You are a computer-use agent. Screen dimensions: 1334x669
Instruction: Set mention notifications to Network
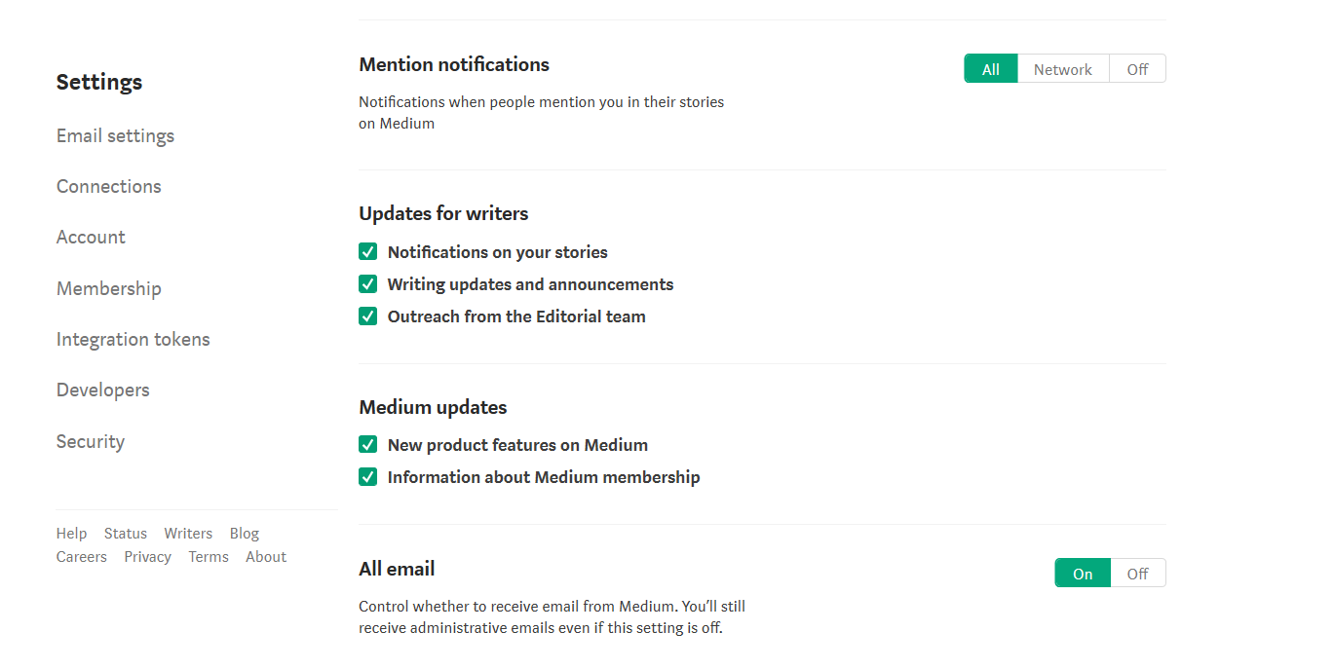[x=1062, y=68]
